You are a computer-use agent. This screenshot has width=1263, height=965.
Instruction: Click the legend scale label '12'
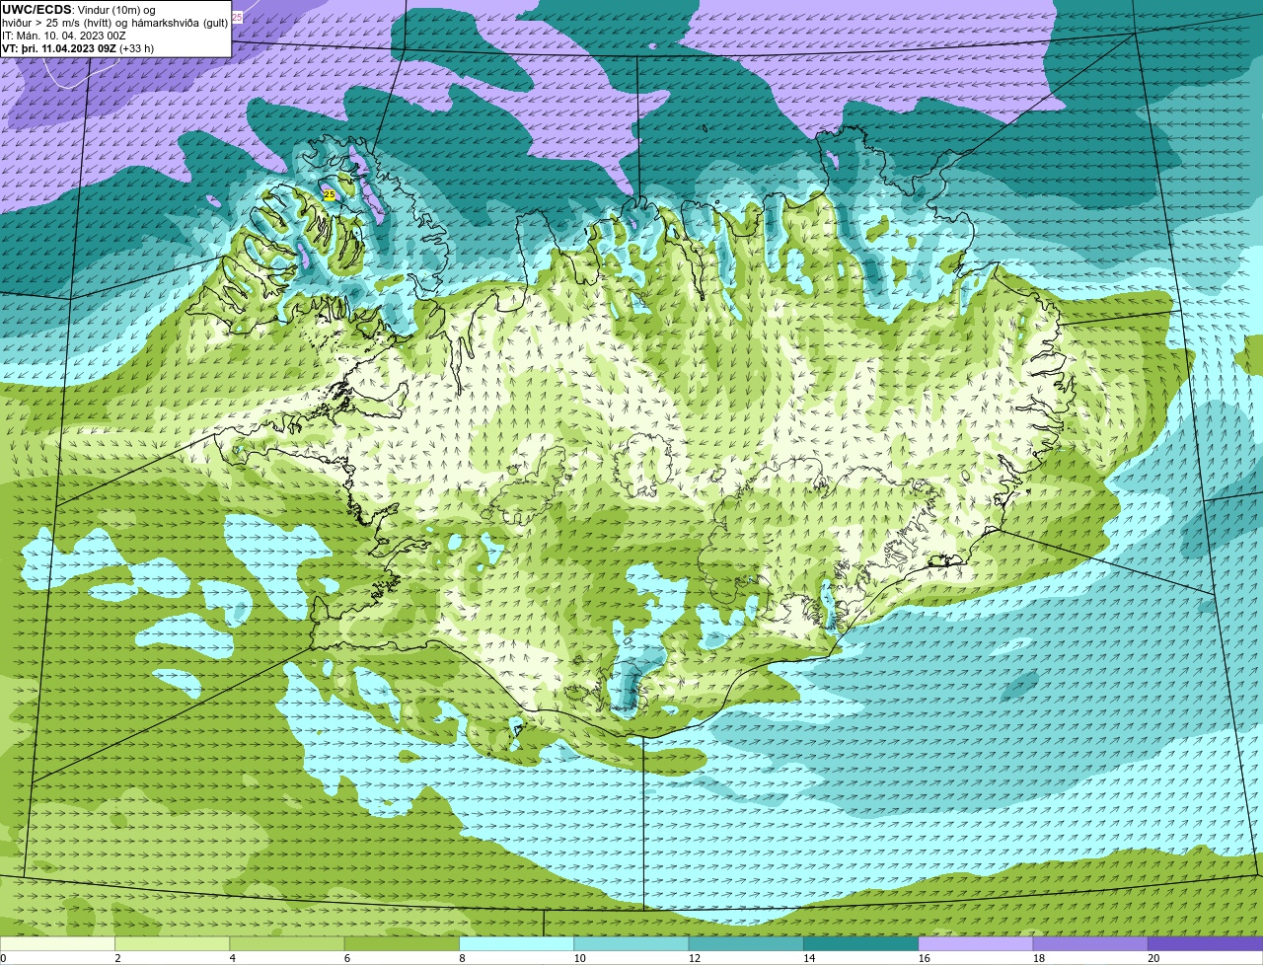click(695, 958)
